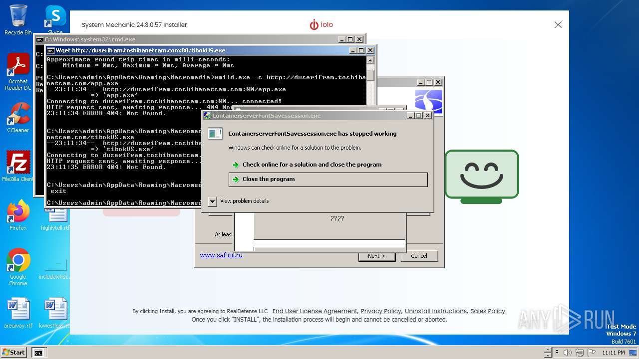Select the areaway.rtf desktop file
This screenshot has height=359, width=639.
(x=18, y=313)
